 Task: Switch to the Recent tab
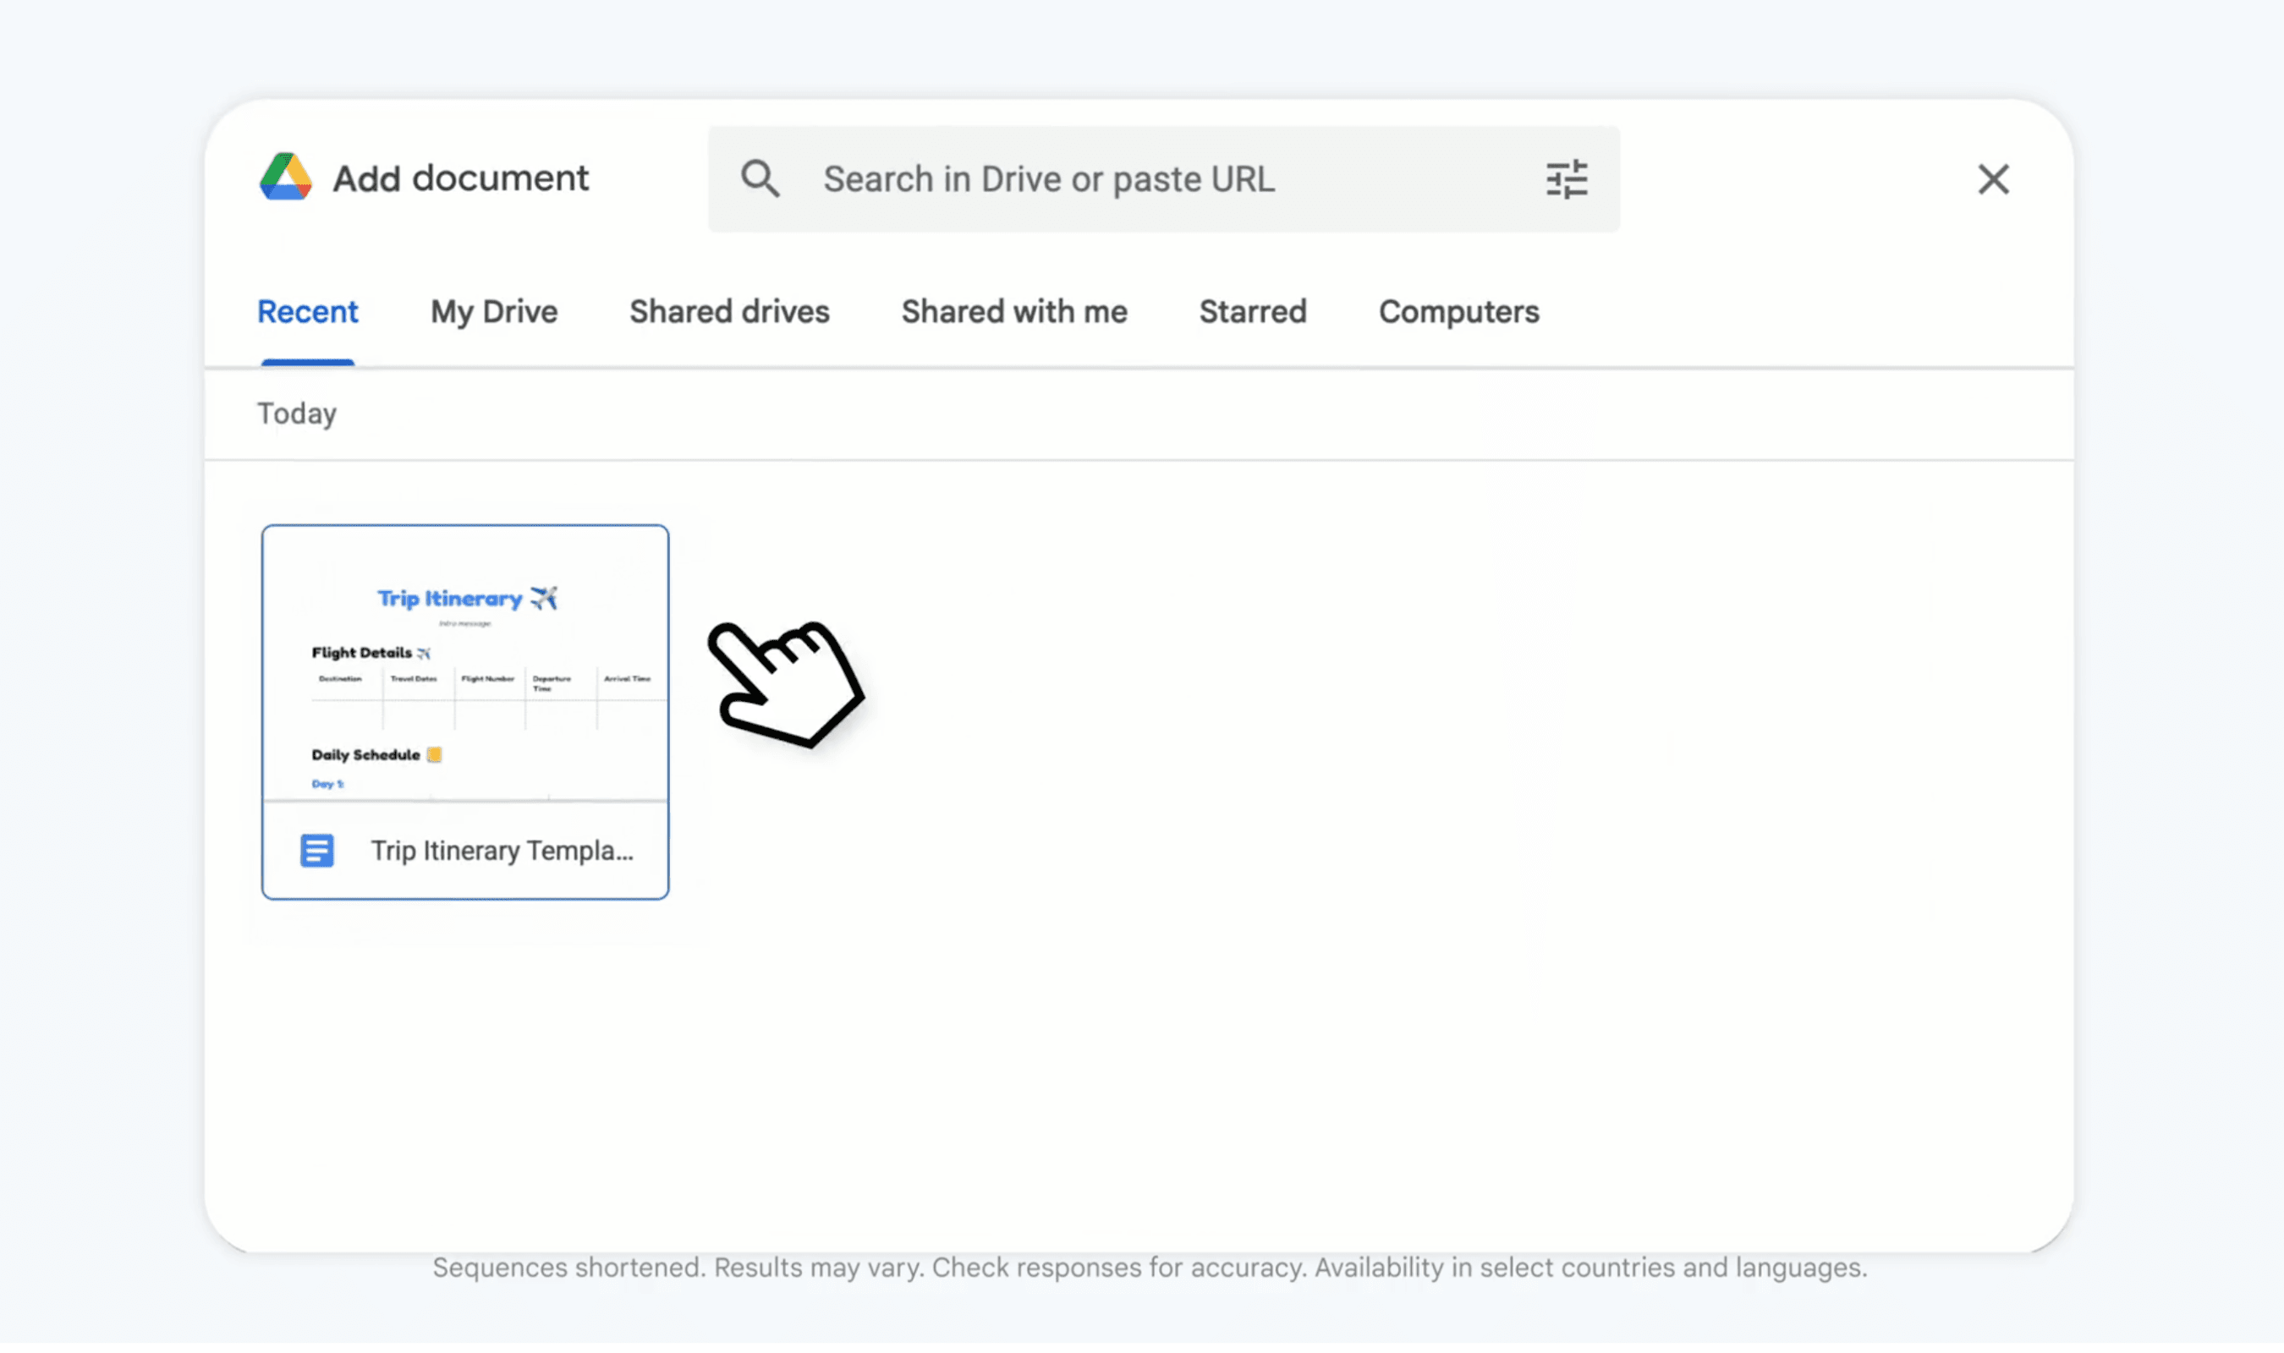click(307, 313)
